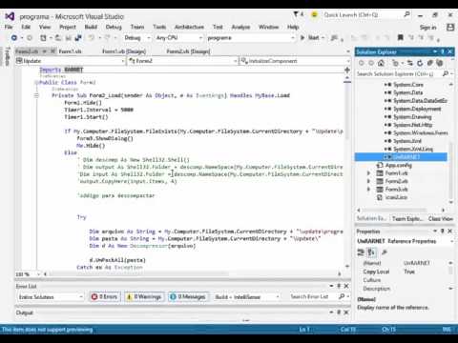The image size is (458, 343).
Task: Select the highlighted UnRARNET reference
Action: click(x=401, y=157)
